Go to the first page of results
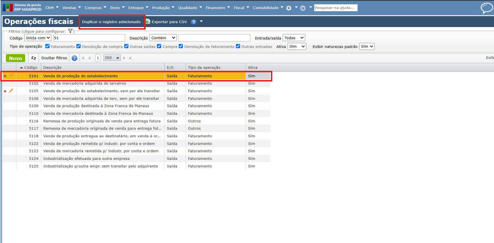This screenshot has height=243, width=494. [x=83, y=58]
